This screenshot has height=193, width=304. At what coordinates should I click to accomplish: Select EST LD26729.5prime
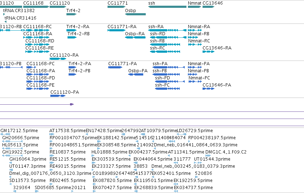195,131
